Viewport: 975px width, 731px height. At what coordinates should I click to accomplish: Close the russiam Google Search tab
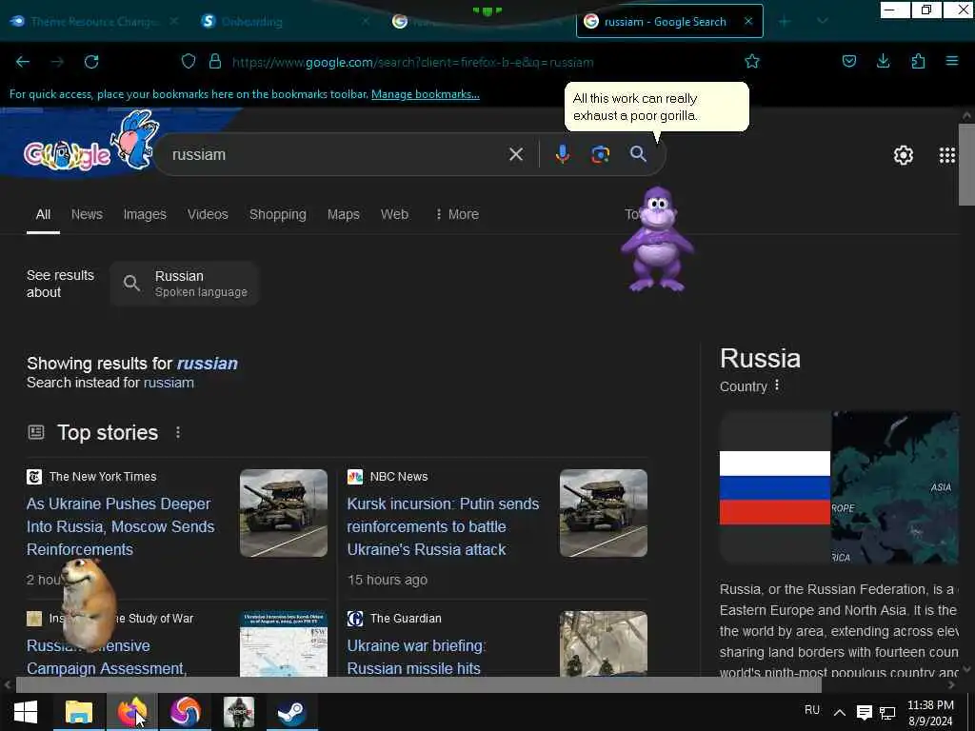pyautogui.click(x=748, y=21)
